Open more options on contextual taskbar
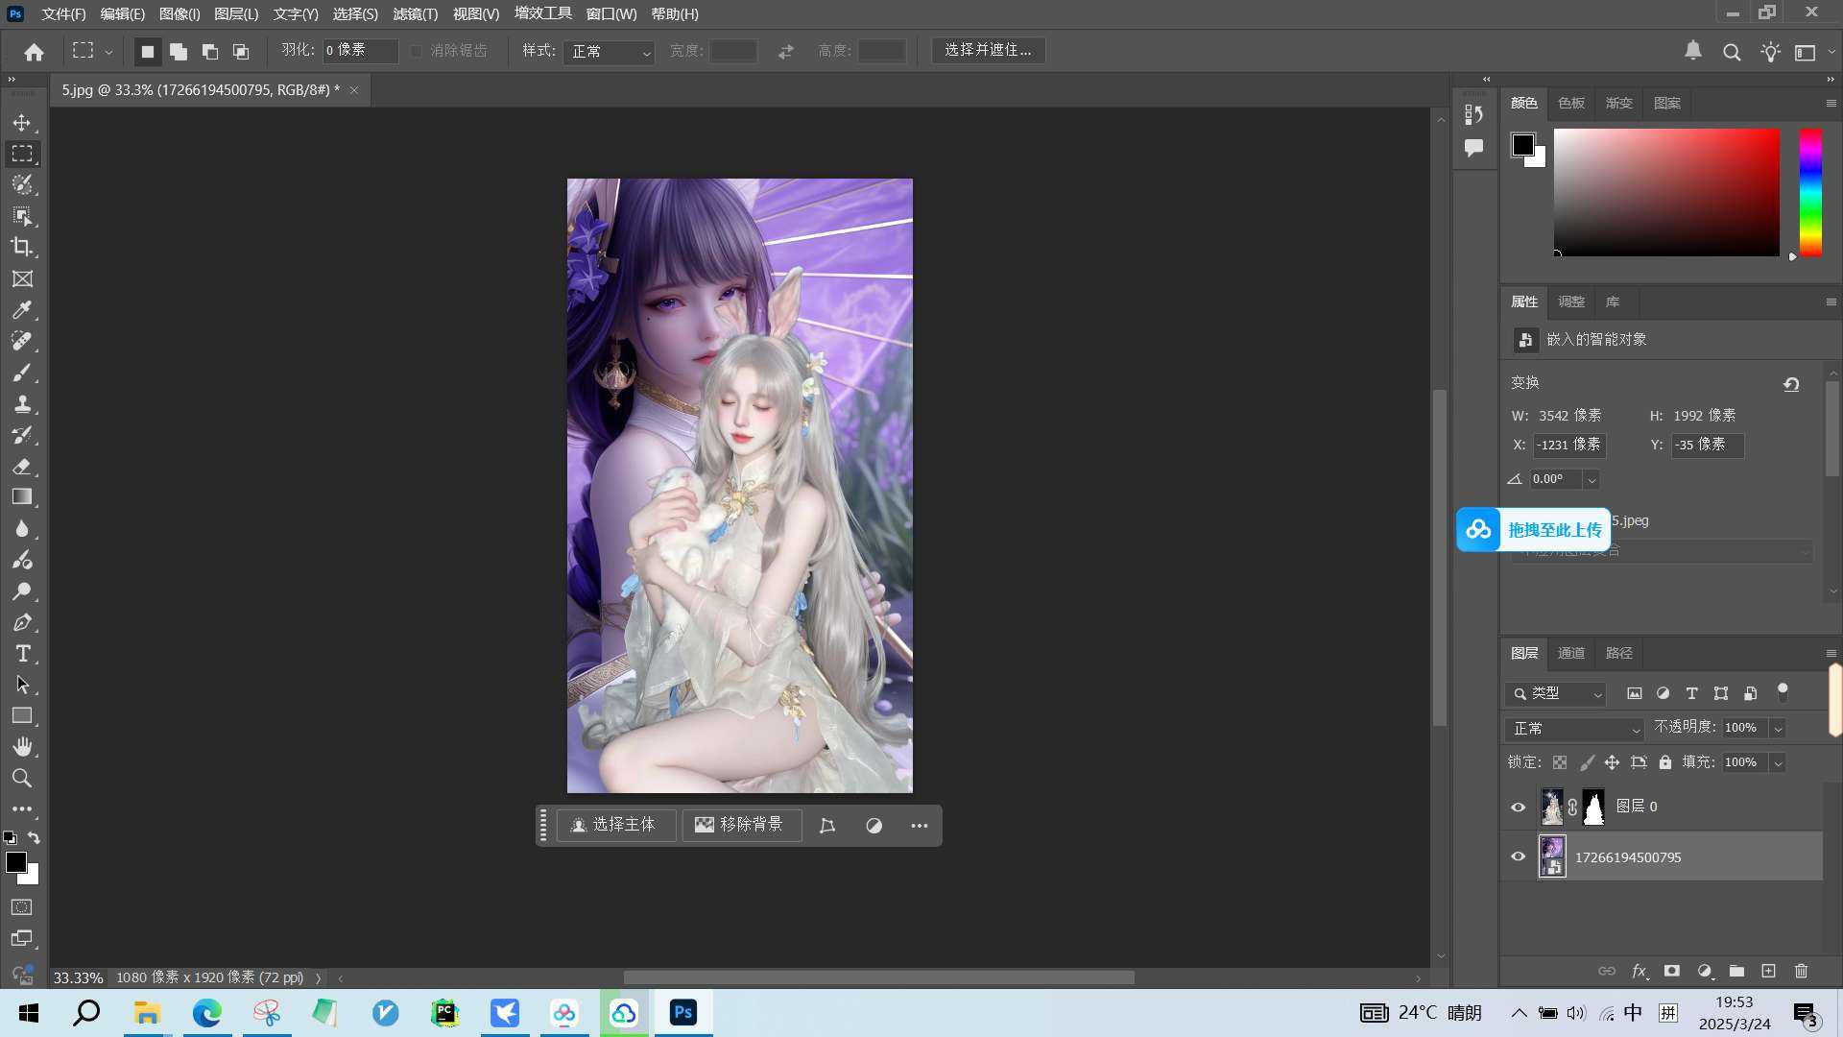The width and height of the screenshot is (1843, 1037). (x=919, y=826)
